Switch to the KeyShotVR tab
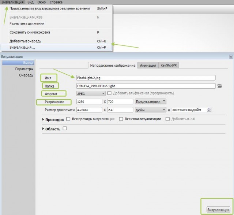Image resolution: width=234 pixels, height=215 pixels. tap(170, 65)
